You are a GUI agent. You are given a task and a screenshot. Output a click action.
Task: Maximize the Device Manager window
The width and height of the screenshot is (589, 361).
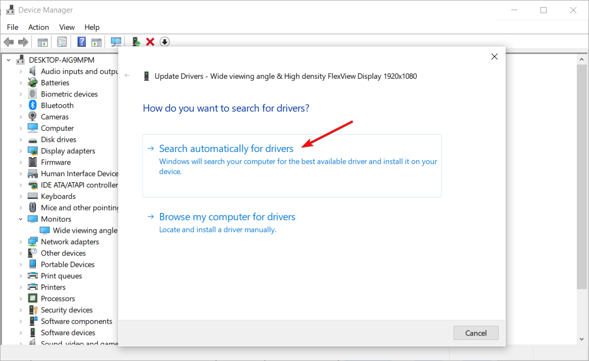coord(544,10)
